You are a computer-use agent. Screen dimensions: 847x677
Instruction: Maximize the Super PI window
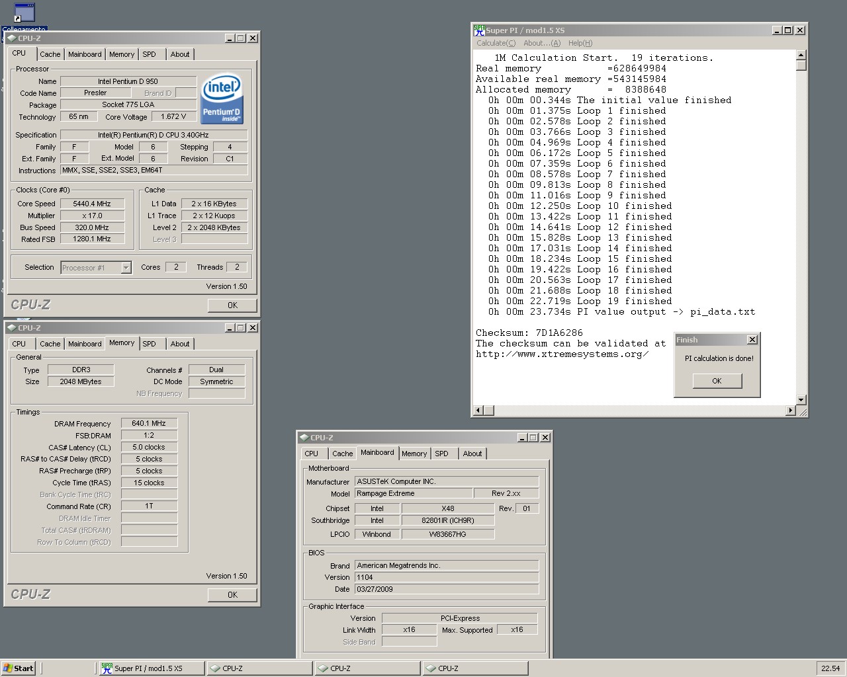click(x=787, y=30)
